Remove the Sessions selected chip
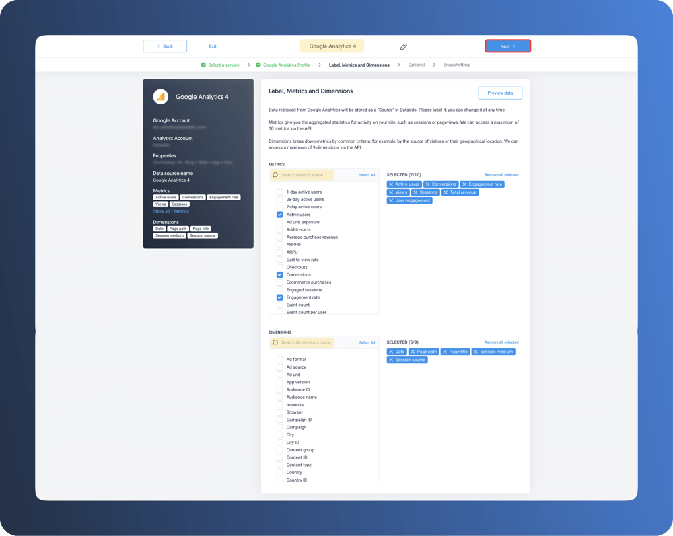This screenshot has width=673, height=536. pyautogui.click(x=415, y=192)
